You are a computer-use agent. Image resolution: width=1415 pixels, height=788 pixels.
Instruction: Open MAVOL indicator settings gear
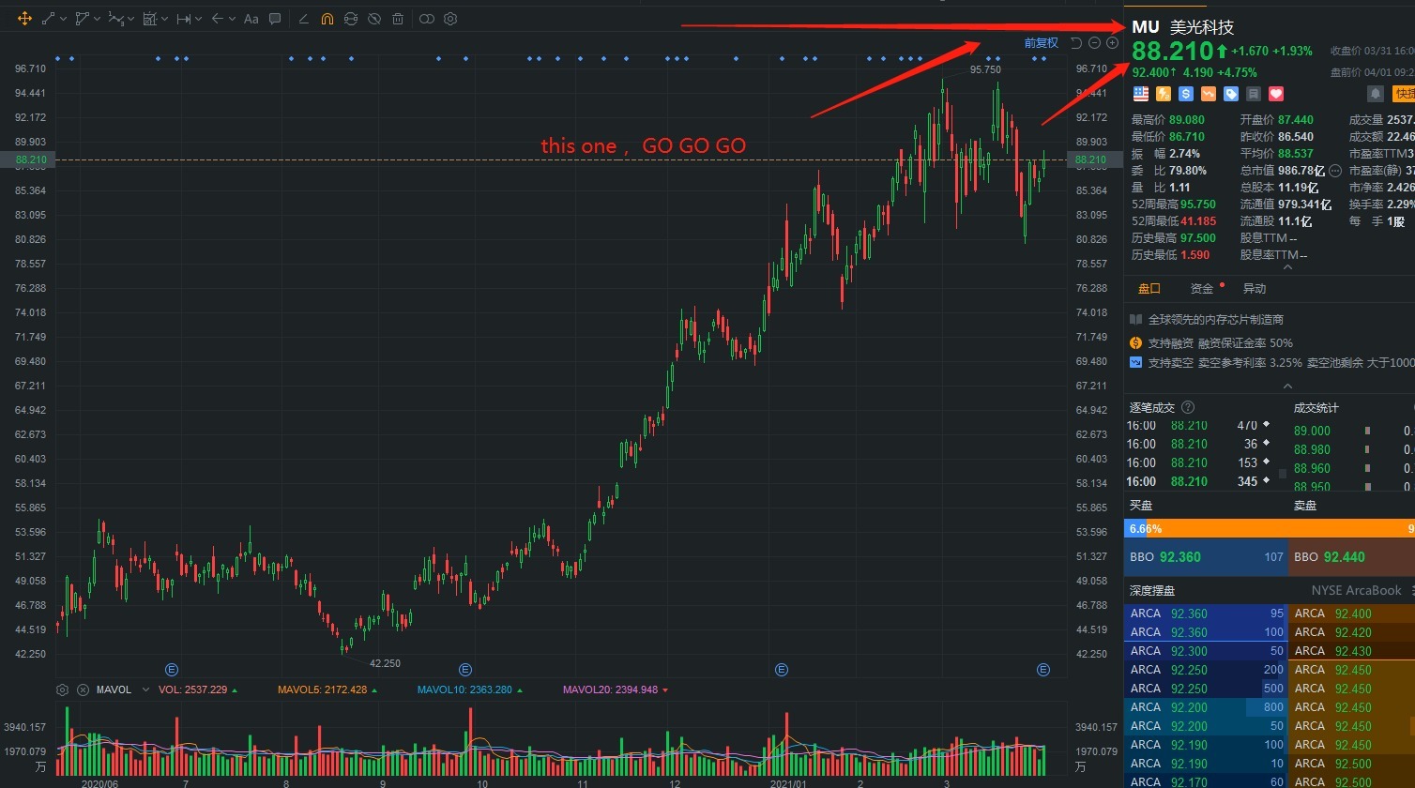63,689
